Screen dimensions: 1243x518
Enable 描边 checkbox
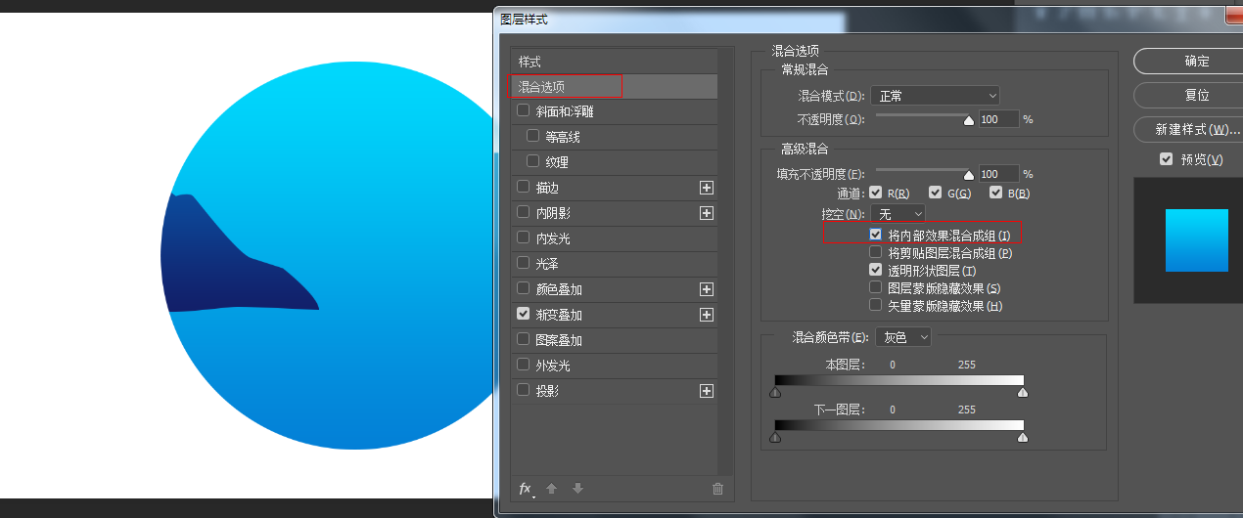524,187
